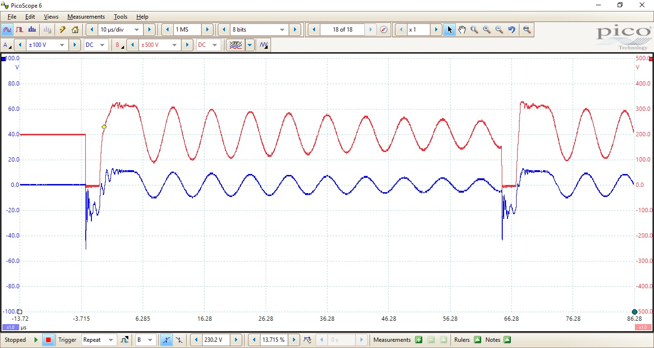
Task: Show the Notes area
Action: click(507, 340)
